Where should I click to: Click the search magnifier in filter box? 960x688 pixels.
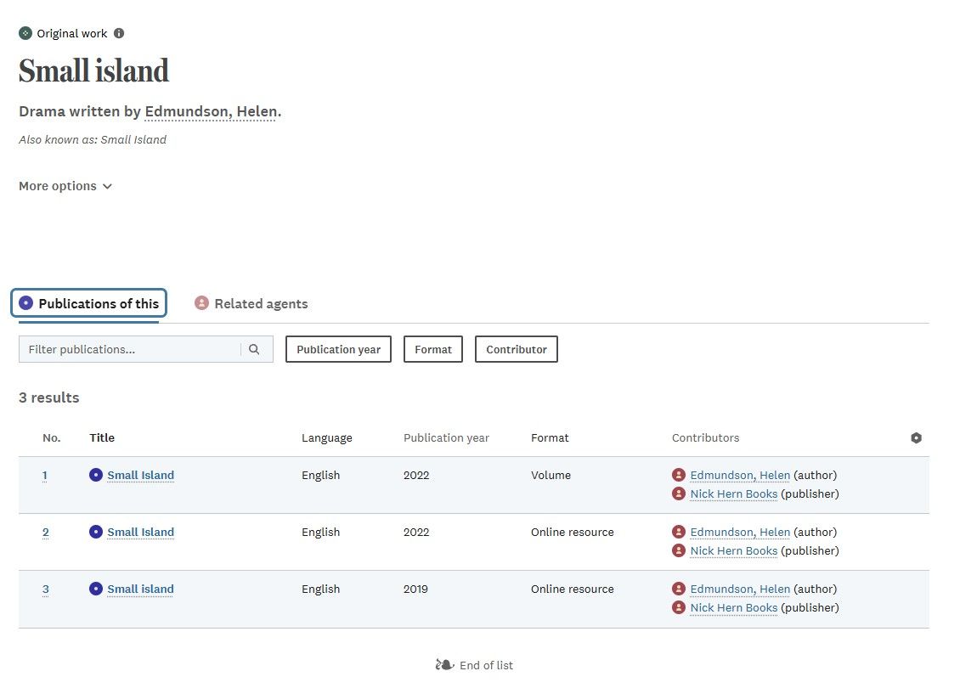pyautogui.click(x=254, y=349)
